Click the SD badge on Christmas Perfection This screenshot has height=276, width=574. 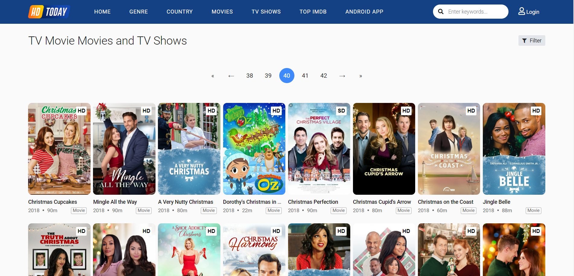[341, 111]
